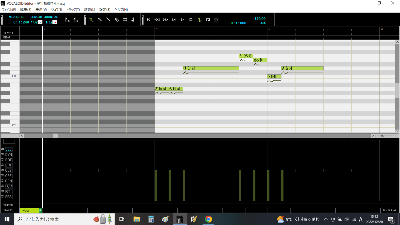Toggle the eye icon beside DYN

pyautogui.click(x=2, y=154)
